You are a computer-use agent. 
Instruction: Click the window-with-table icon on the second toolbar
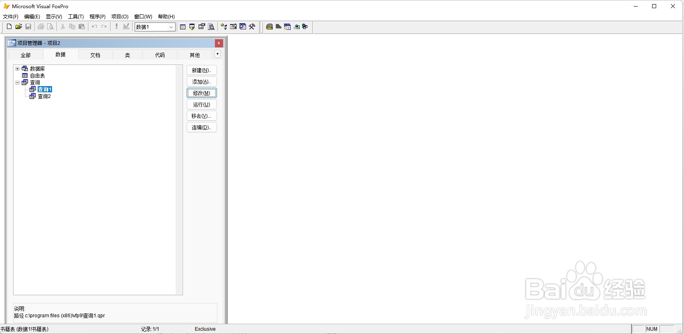click(287, 27)
